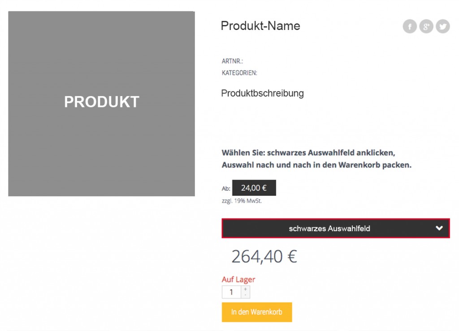459x331 pixels.
Task: Share product on Twitter
Action: click(x=443, y=26)
